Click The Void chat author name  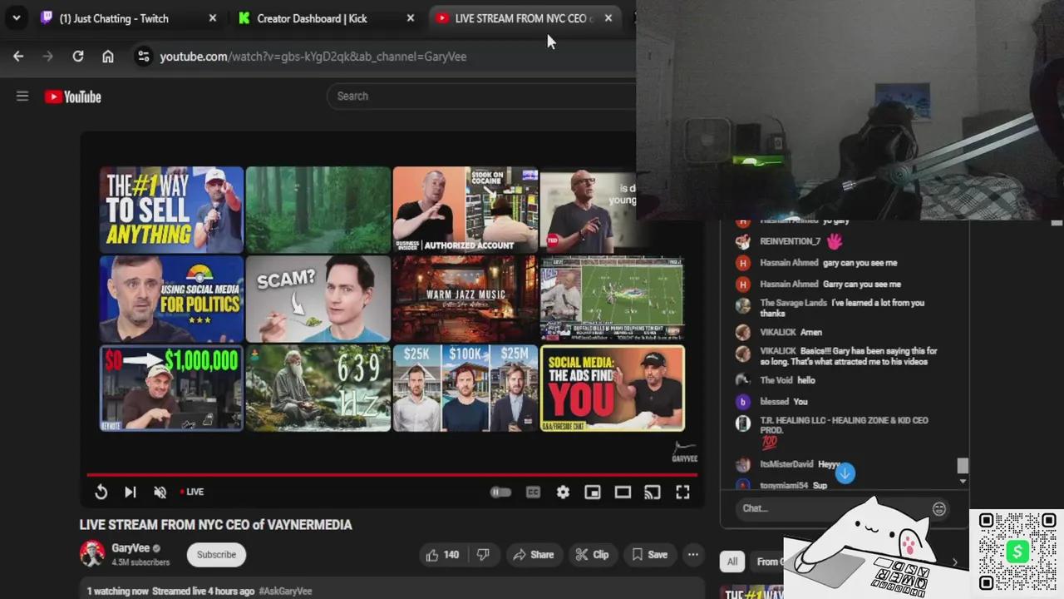point(776,380)
